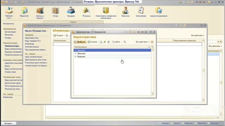The image size is (225, 126).
Task: Open the Рабочий стол section
Action: 9,13
